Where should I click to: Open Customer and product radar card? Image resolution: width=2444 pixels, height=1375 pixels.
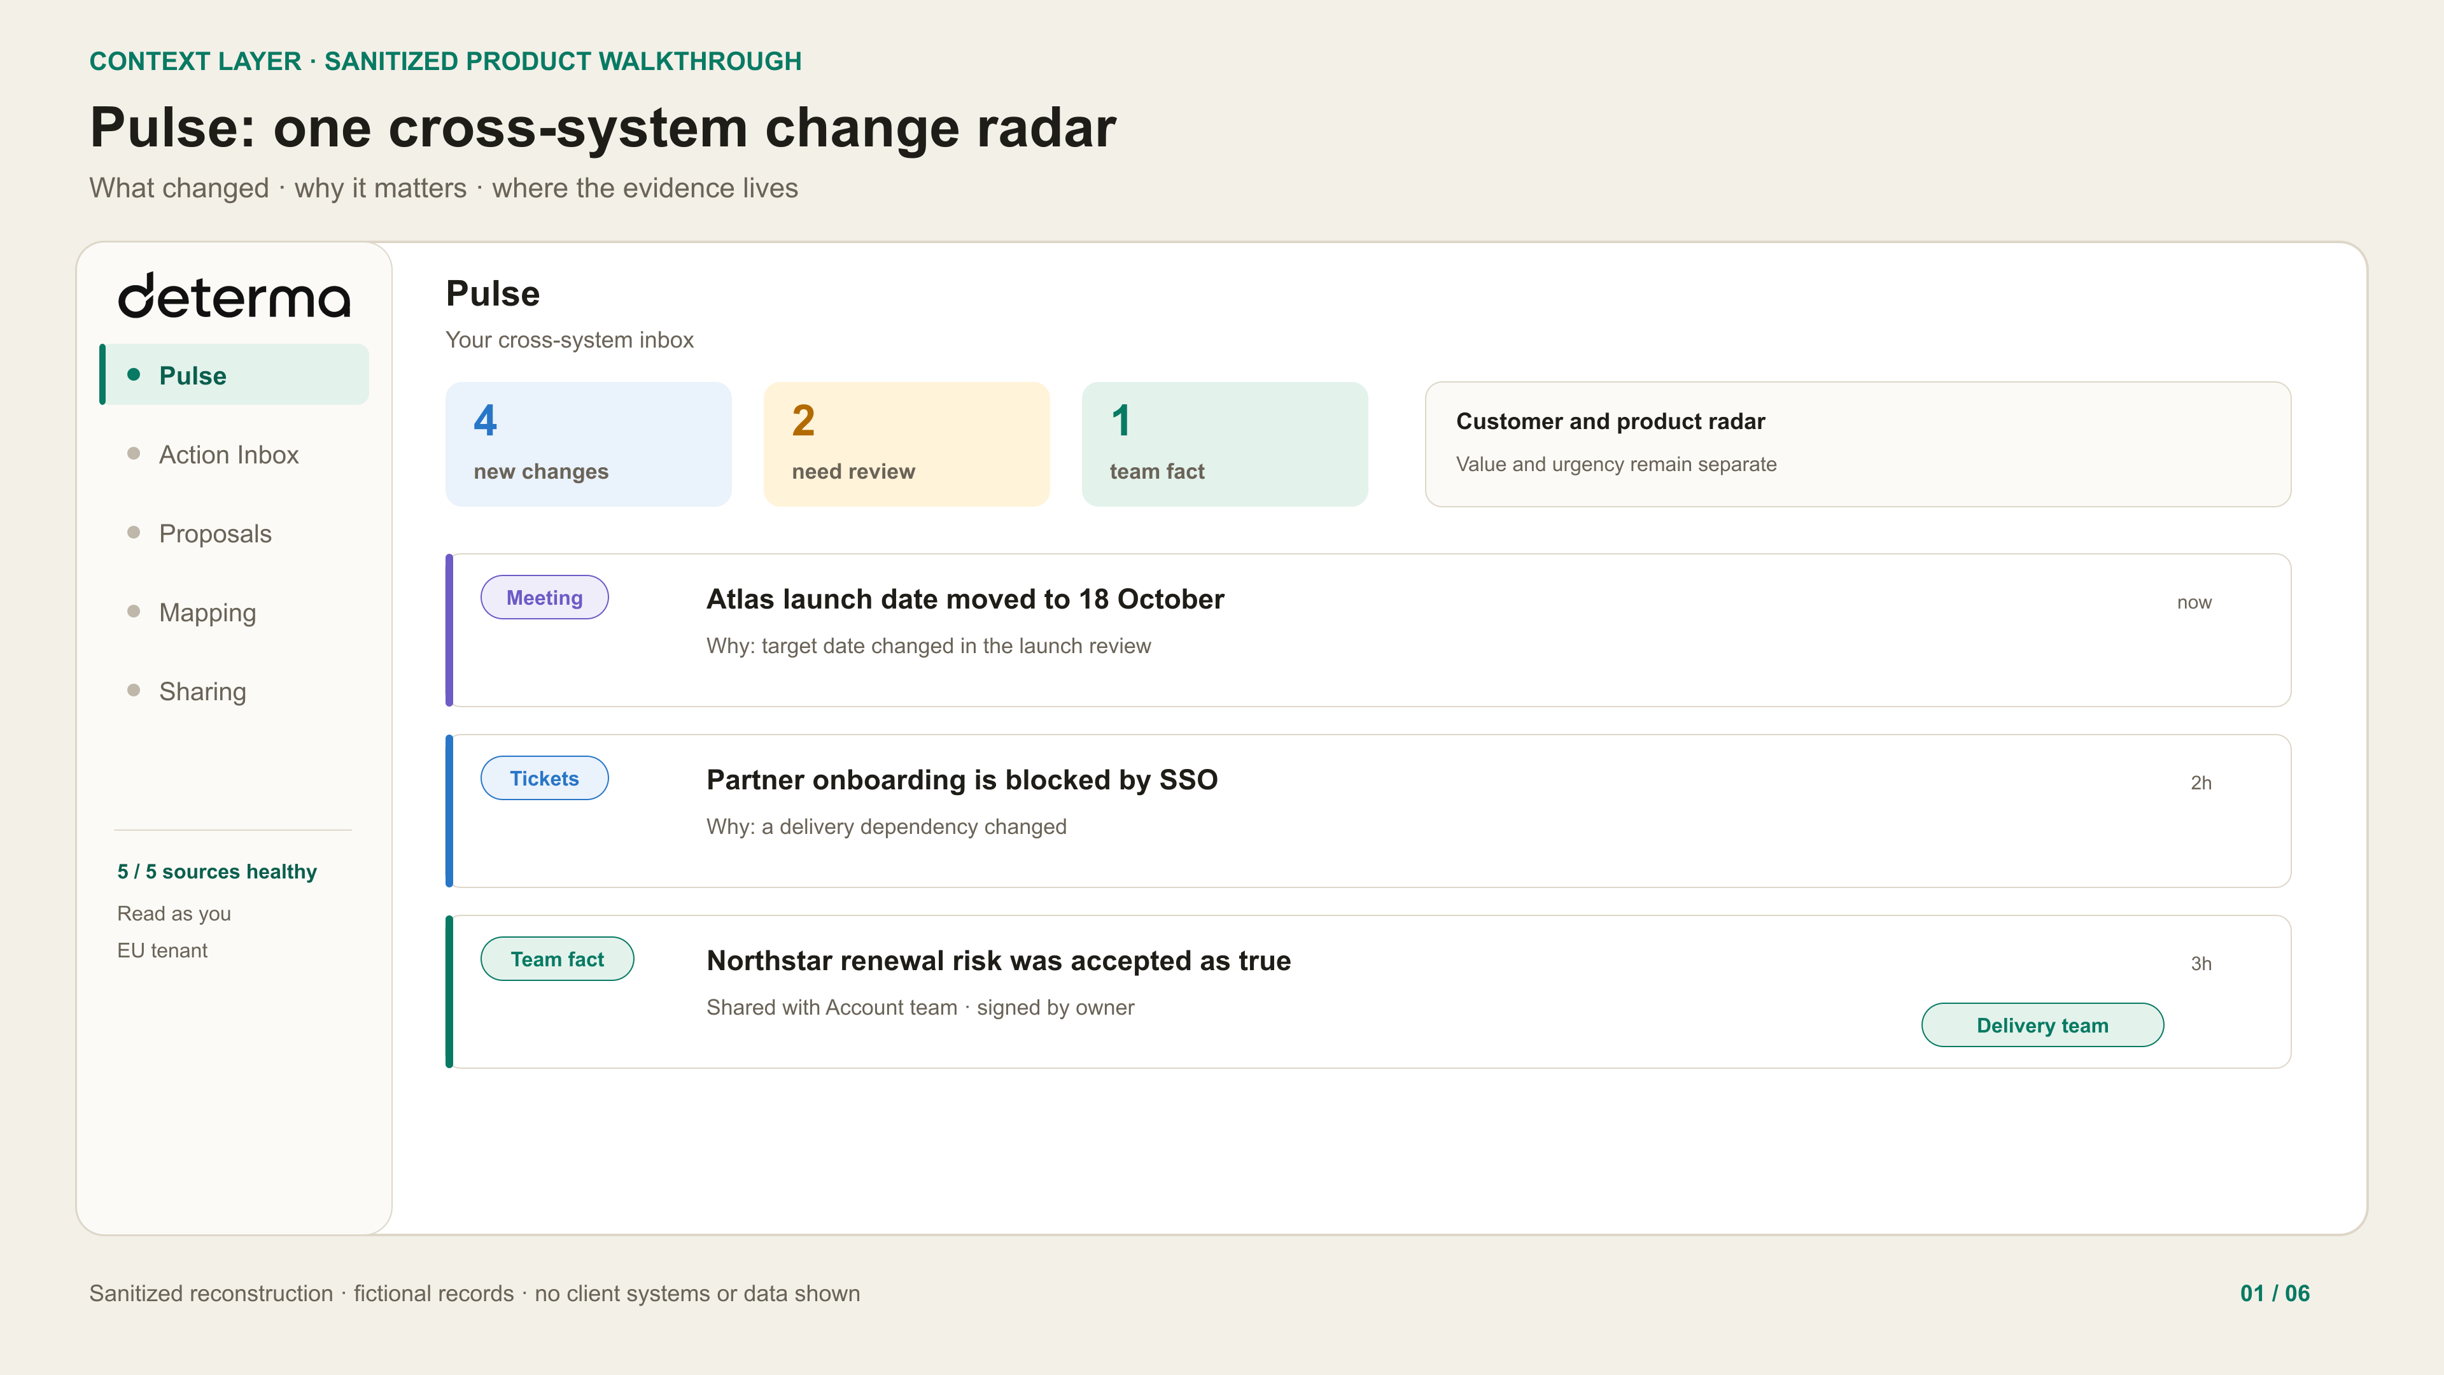click(x=1858, y=444)
